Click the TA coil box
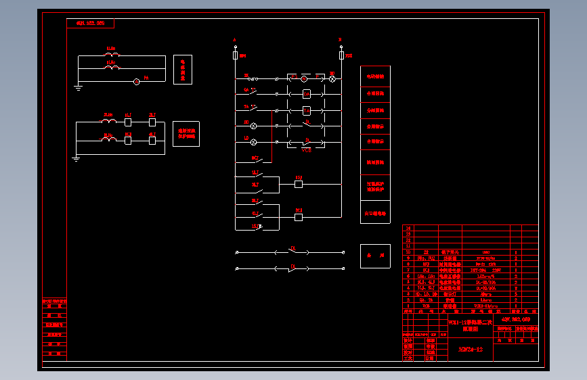Image resolution: width=587 pixels, height=380 pixels. pos(307,111)
